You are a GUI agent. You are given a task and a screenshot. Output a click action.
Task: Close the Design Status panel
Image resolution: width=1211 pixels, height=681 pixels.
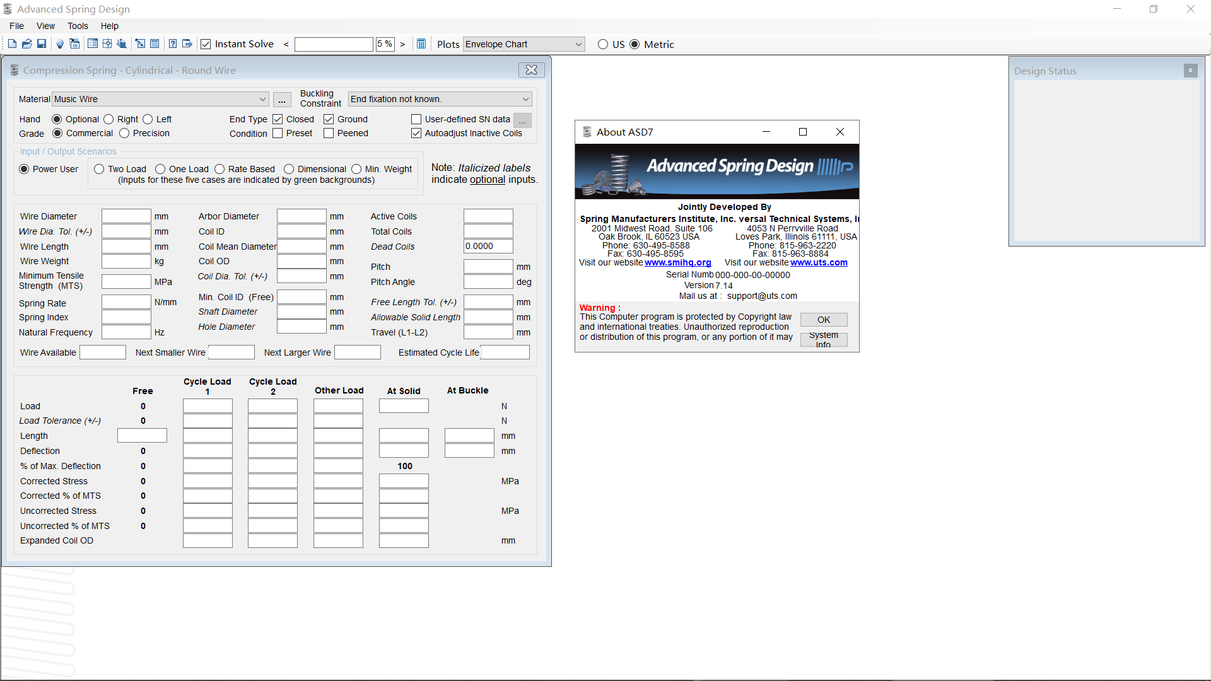pyautogui.click(x=1191, y=71)
